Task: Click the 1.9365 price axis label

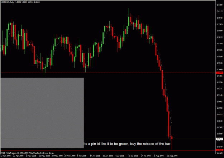Action: click(219, 76)
